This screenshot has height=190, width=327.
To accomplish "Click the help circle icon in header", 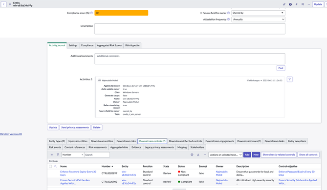I will pos(290,4).
